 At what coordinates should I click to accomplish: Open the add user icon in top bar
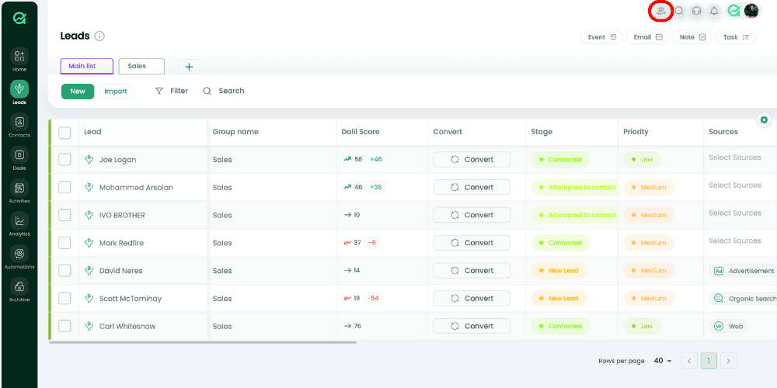pos(661,11)
